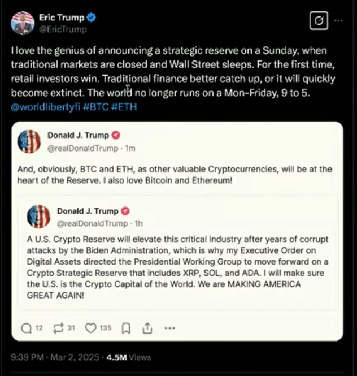Screen dimensions: 357x376
Task: Click the share upload icon
Action: (147, 328)
